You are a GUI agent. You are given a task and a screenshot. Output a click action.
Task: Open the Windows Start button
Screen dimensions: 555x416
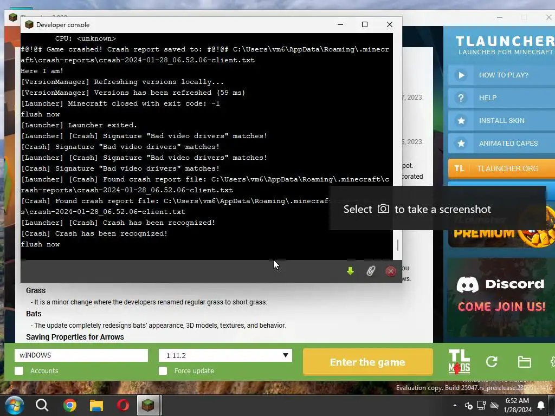point(14,405)
